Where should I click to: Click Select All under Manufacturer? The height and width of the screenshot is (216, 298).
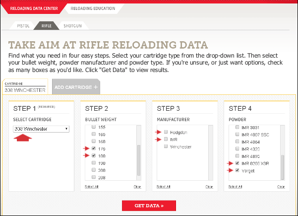coord(163,187)
